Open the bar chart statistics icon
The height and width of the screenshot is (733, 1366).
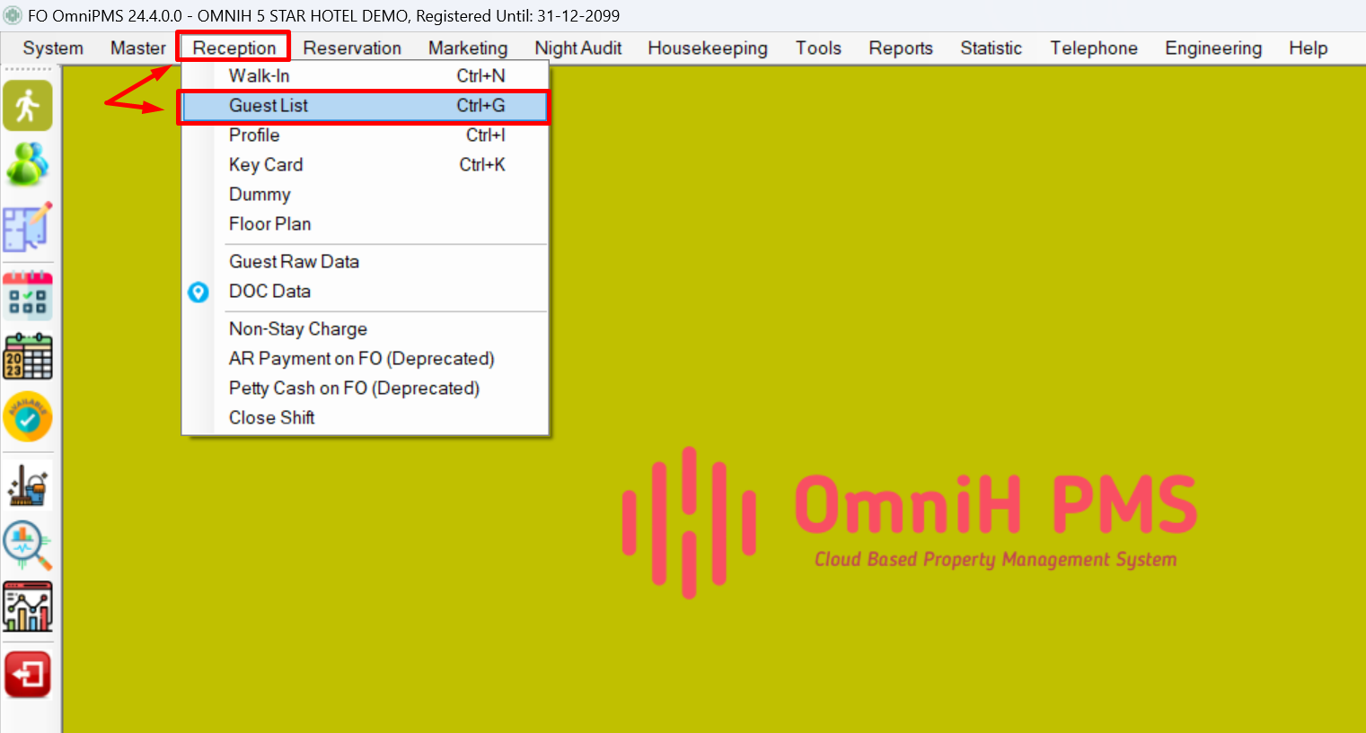point(28,606)
